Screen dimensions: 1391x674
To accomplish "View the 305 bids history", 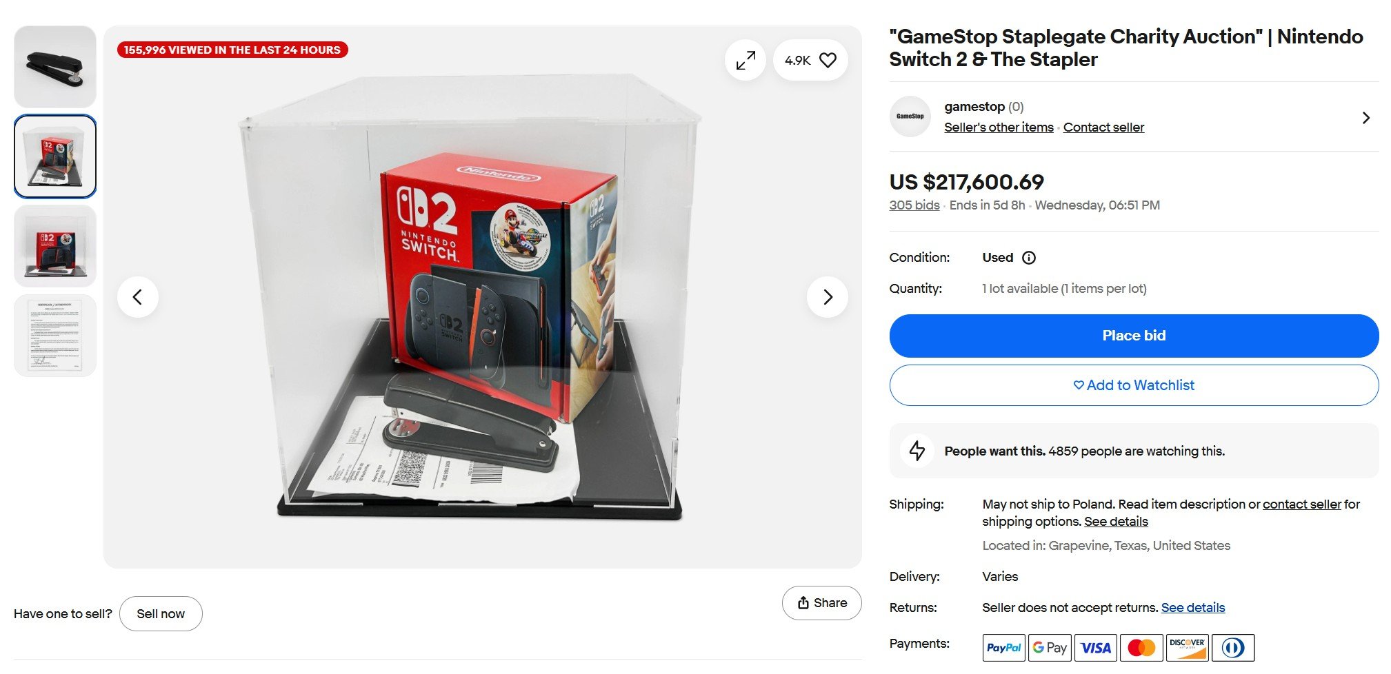I will pyautogui.click(x=914, y=205).
